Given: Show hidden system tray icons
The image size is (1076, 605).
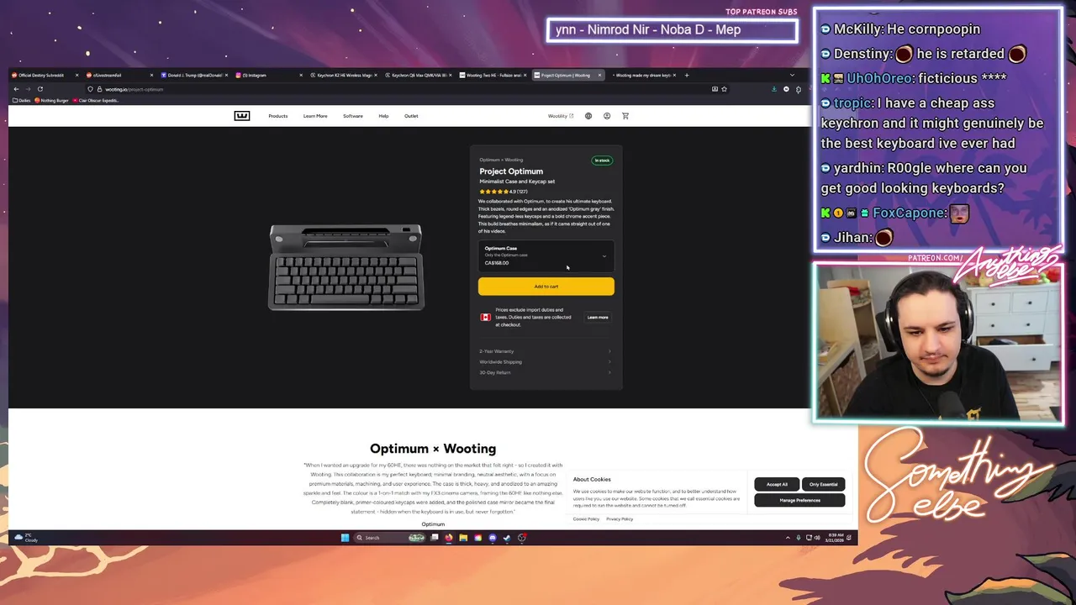Looking at the screenshot, I should click(788, 538).
